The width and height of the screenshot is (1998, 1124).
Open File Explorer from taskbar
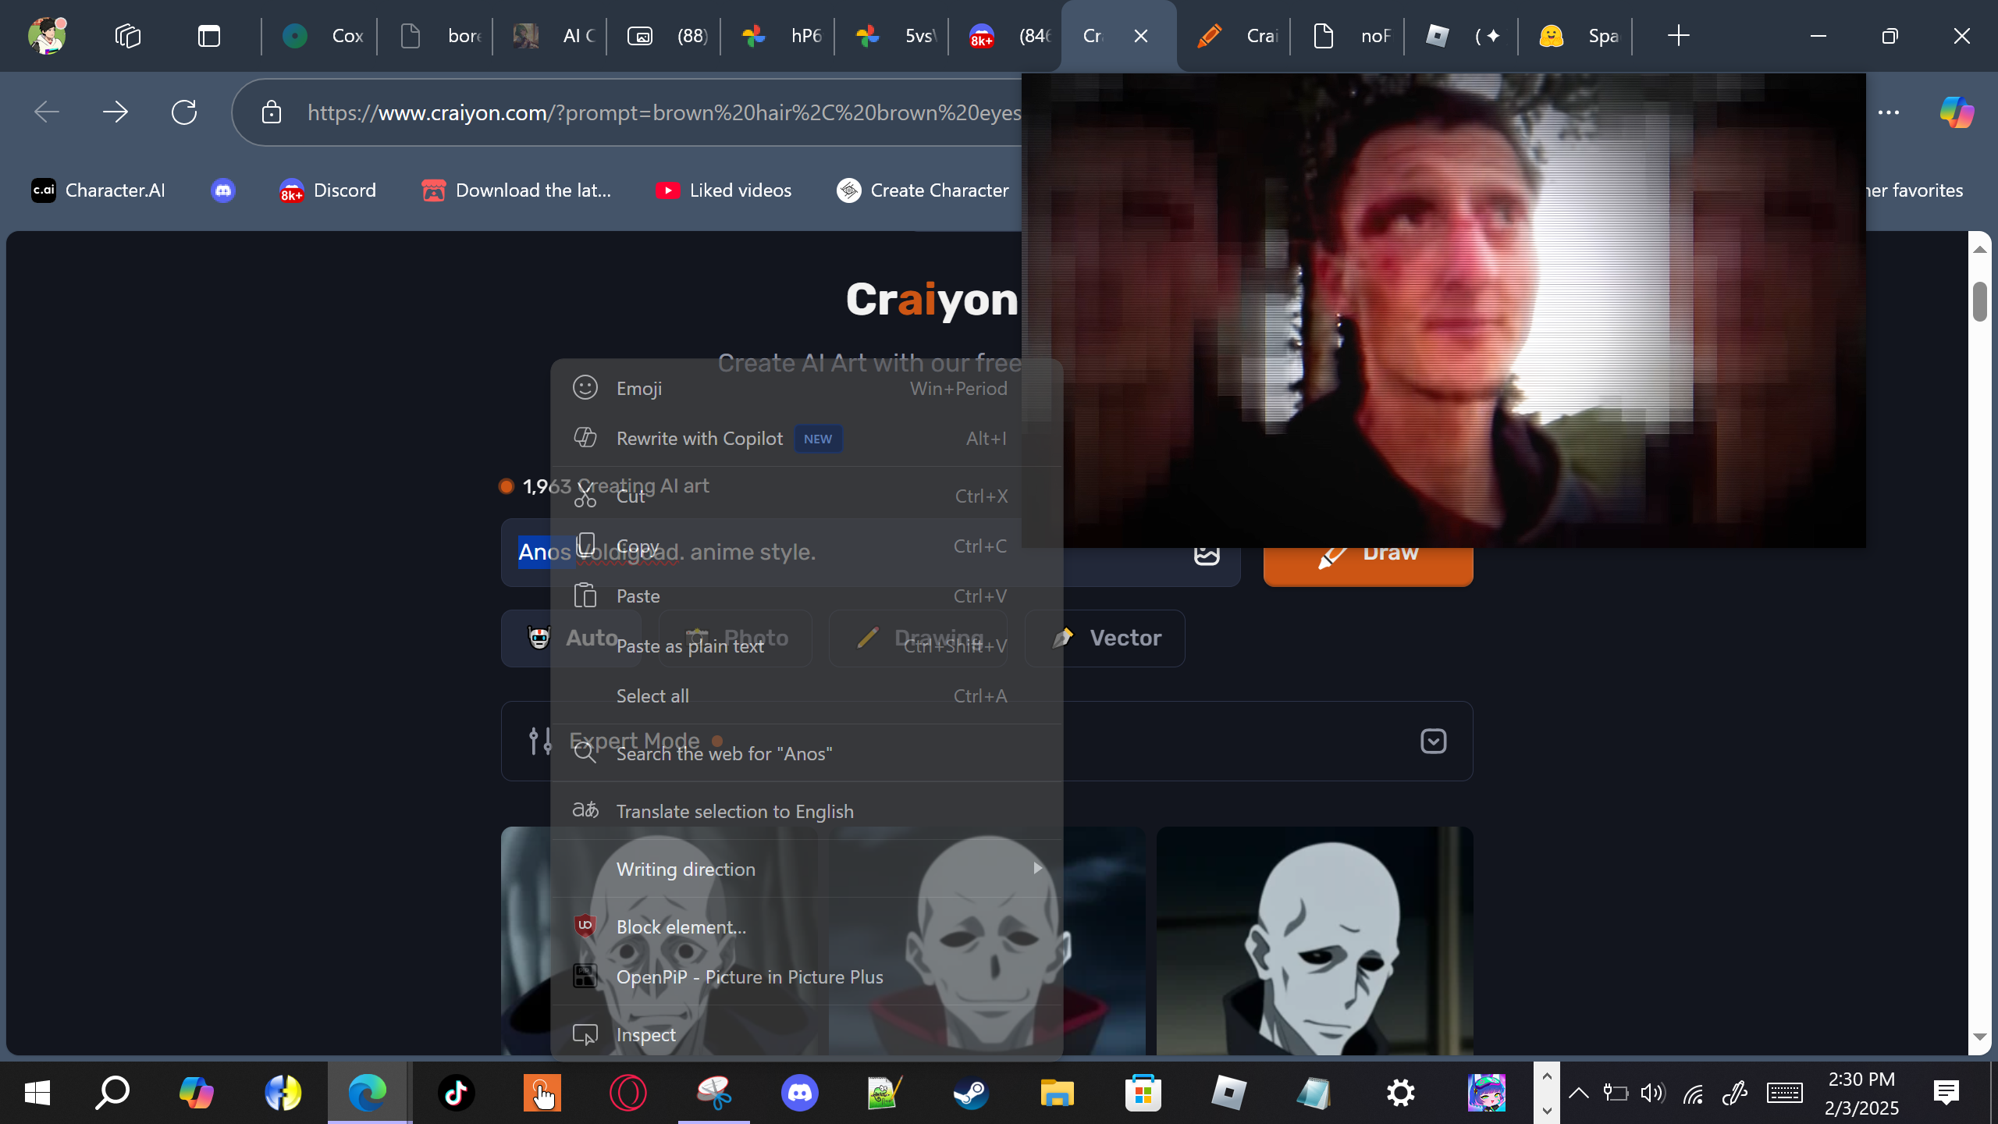(1058, 1093)
